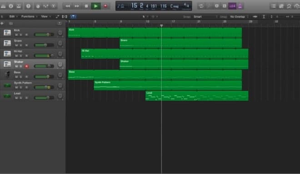Click the Duplicate Track button

(x=11, y=23)
